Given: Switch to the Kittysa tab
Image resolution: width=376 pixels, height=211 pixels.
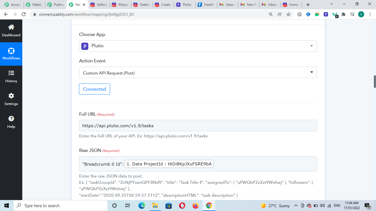Looking at the screenshot, I should click(120, 5).
